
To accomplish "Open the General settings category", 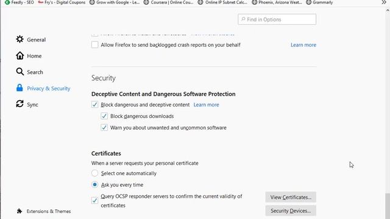I will pos(37,40).
